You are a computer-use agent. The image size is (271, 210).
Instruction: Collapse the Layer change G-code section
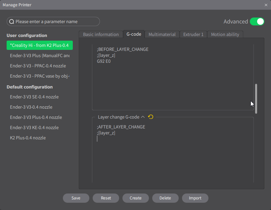[143, 117]
